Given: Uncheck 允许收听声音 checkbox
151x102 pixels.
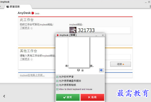Looking at the screenshot, I should (x=57, y=77).
